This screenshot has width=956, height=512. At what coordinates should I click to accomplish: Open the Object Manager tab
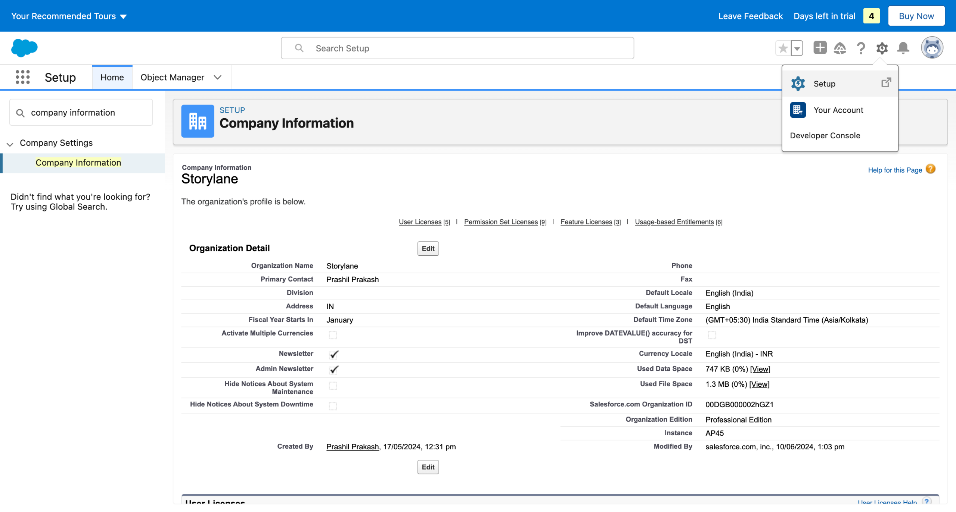(x=172, y=77)
